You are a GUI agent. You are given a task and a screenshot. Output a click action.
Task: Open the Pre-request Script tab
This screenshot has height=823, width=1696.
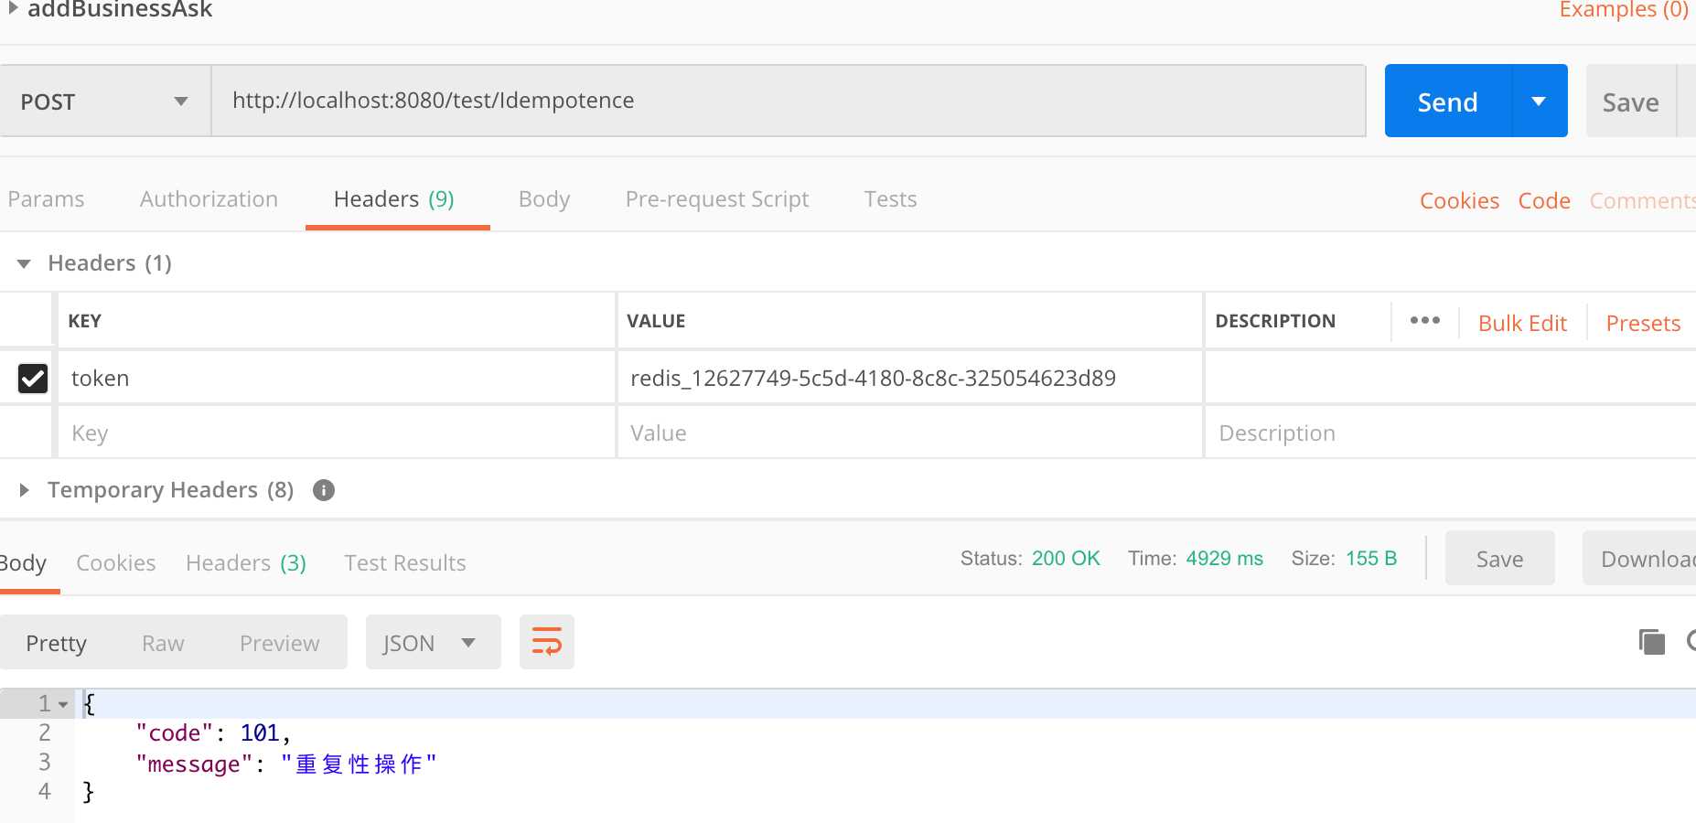click(717, 199)
